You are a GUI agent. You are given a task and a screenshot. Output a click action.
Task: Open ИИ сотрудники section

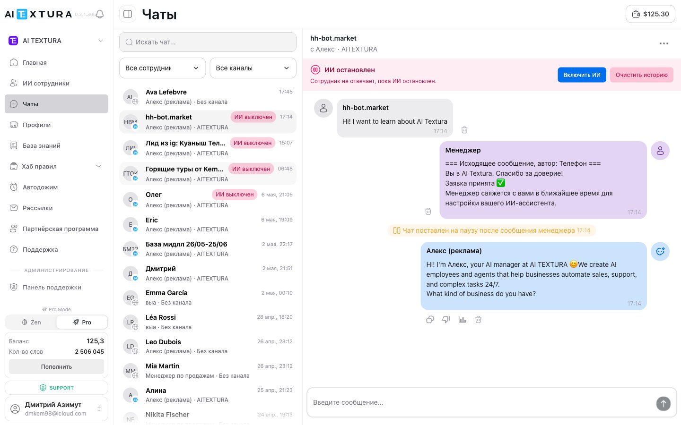56,83
